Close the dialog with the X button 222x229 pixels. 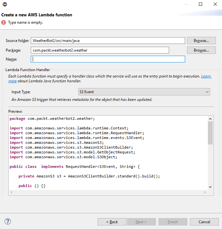coord(215,4)
